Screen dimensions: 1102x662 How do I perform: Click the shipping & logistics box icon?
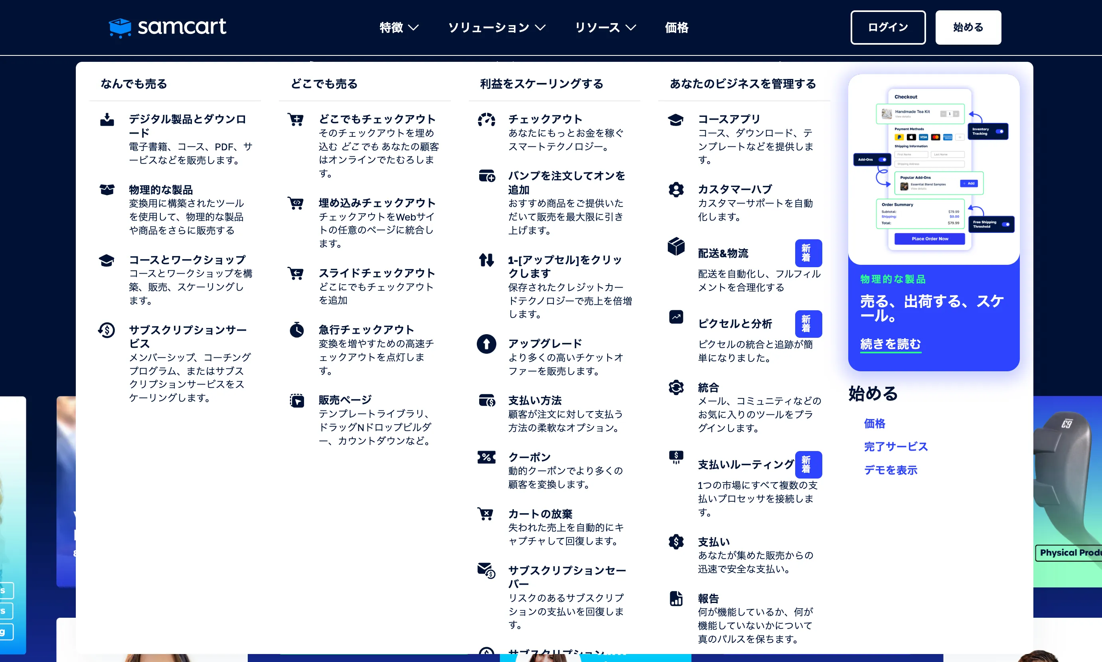[676, 246]
